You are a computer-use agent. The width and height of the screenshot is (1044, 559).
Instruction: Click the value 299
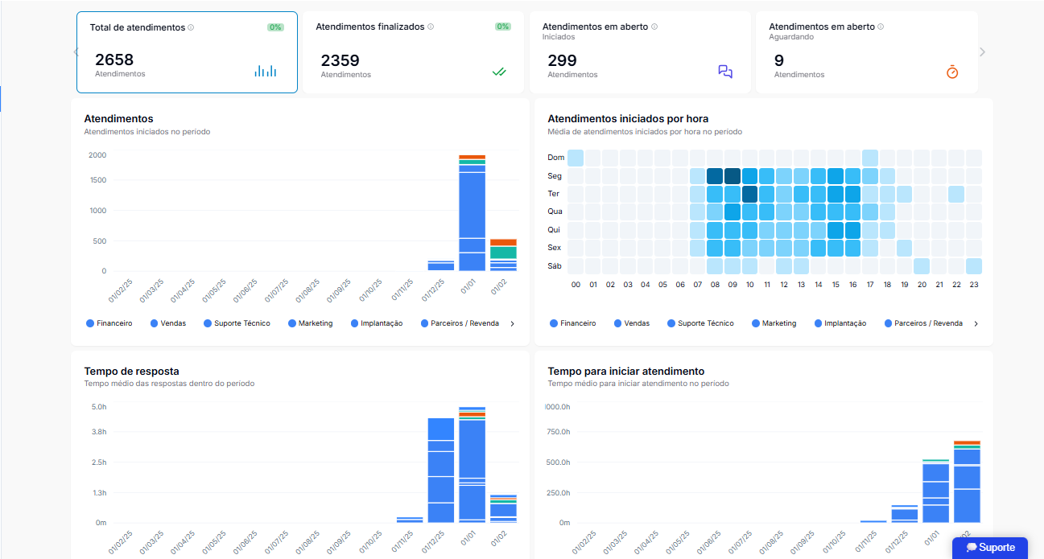[x=563, y=60]
